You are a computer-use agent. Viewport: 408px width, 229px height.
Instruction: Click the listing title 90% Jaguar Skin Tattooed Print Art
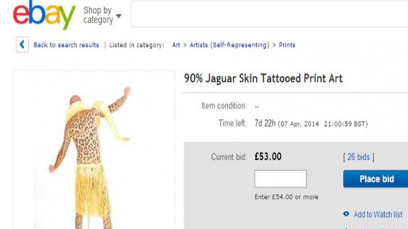[263, 78]
